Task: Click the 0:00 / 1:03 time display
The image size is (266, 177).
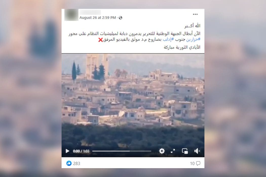Action: (81, 151)
